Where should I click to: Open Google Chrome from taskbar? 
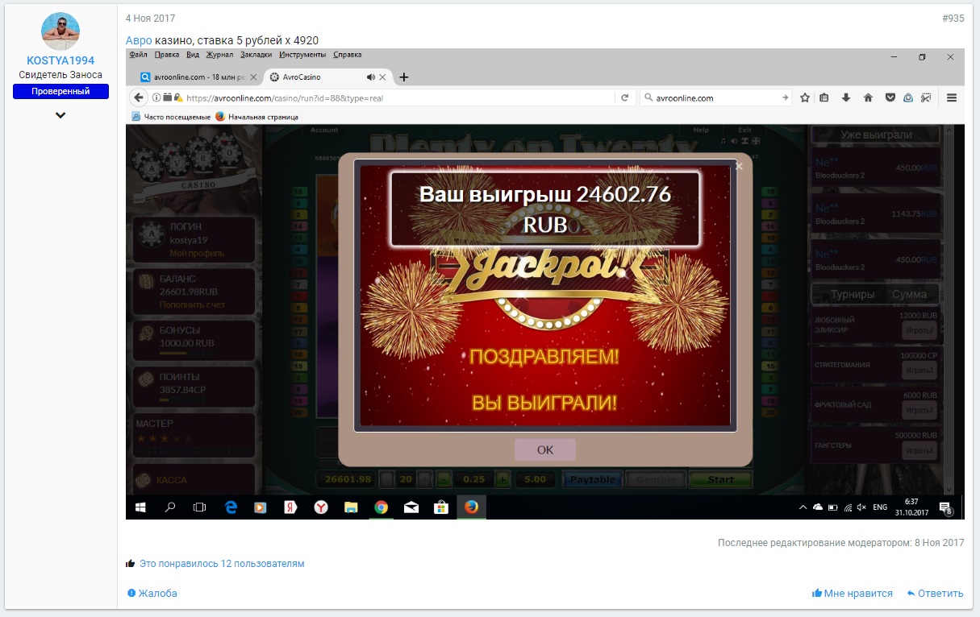click(381, 507)
